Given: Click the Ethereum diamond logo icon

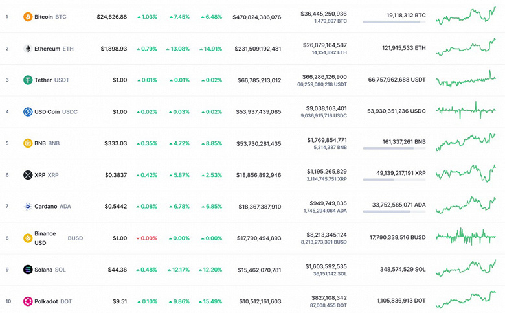Looking at the screenshot, I should [x=28, y=49].
